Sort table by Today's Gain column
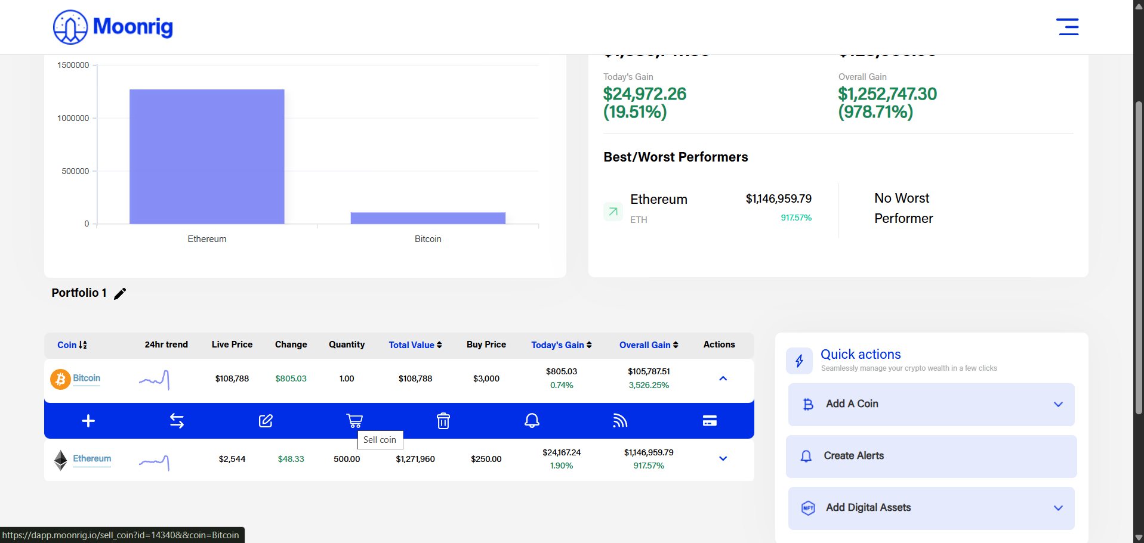The height and width of the screenshot is (543, 1144). 562,345
